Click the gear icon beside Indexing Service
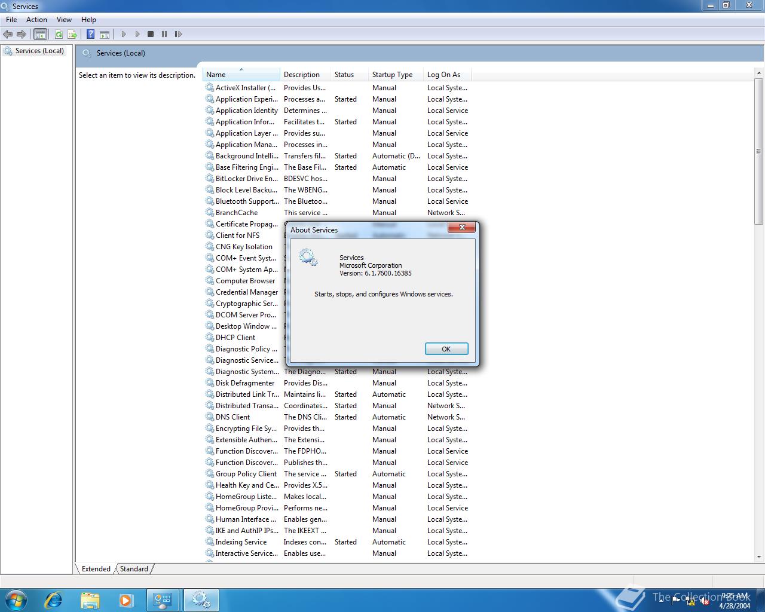 click(210, 541)
